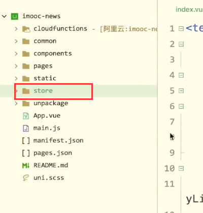Open the uni.scss file
The height and width of the screenshot is (213, 203).
coord(49,178)
